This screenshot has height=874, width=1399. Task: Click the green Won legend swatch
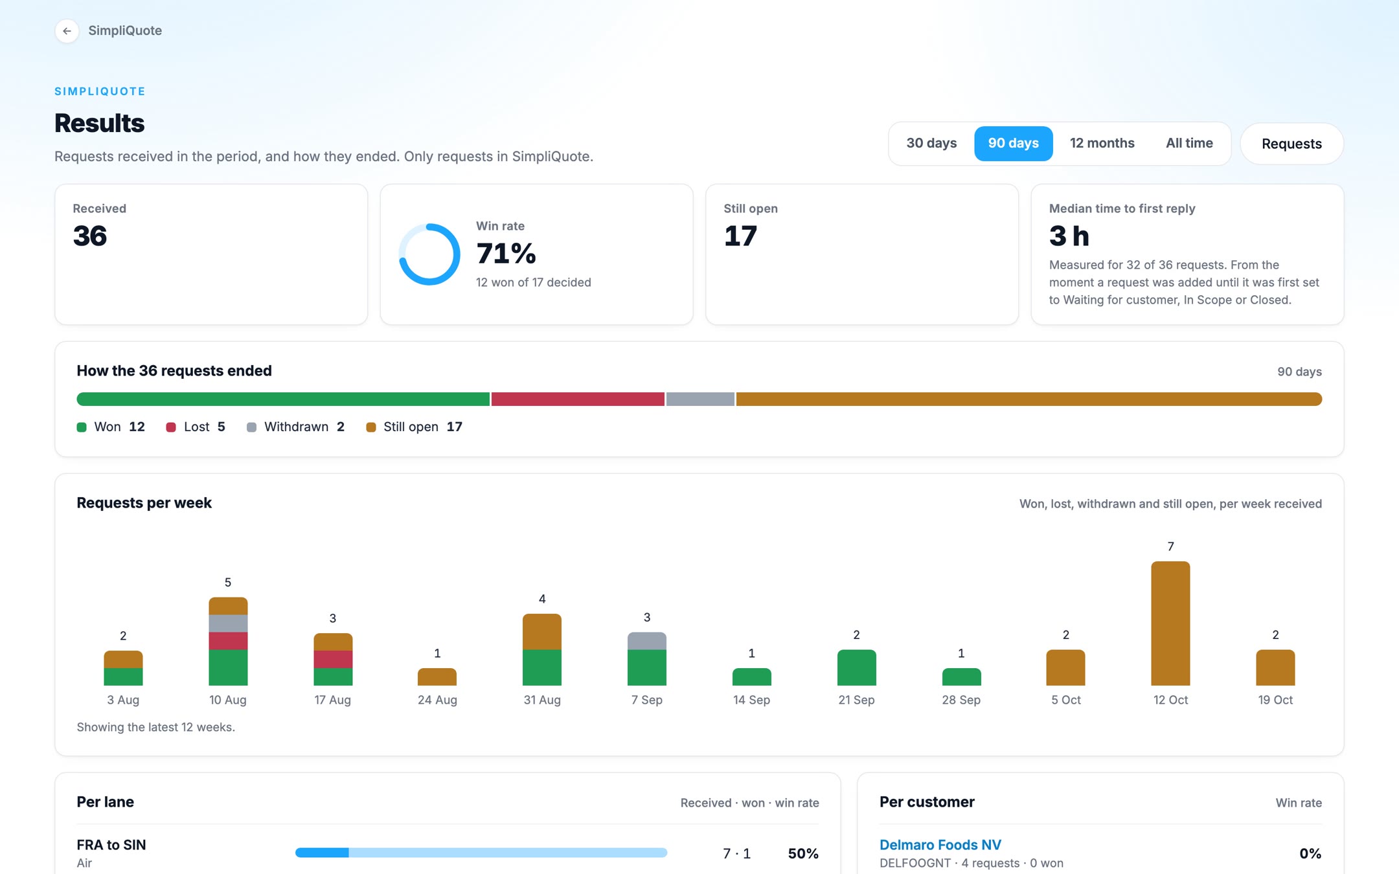point(82,427)
